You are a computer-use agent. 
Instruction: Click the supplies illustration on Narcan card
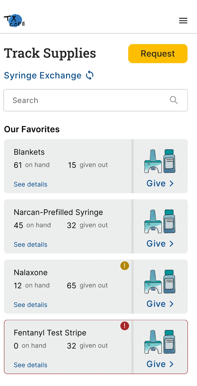(x=160, y=221)
